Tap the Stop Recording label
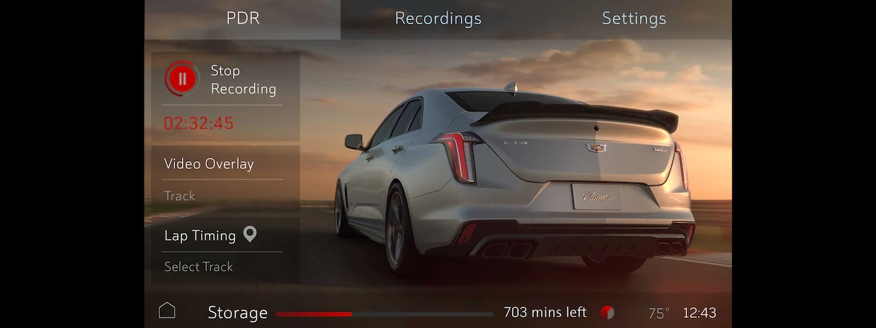 click(x=243, y=80)
